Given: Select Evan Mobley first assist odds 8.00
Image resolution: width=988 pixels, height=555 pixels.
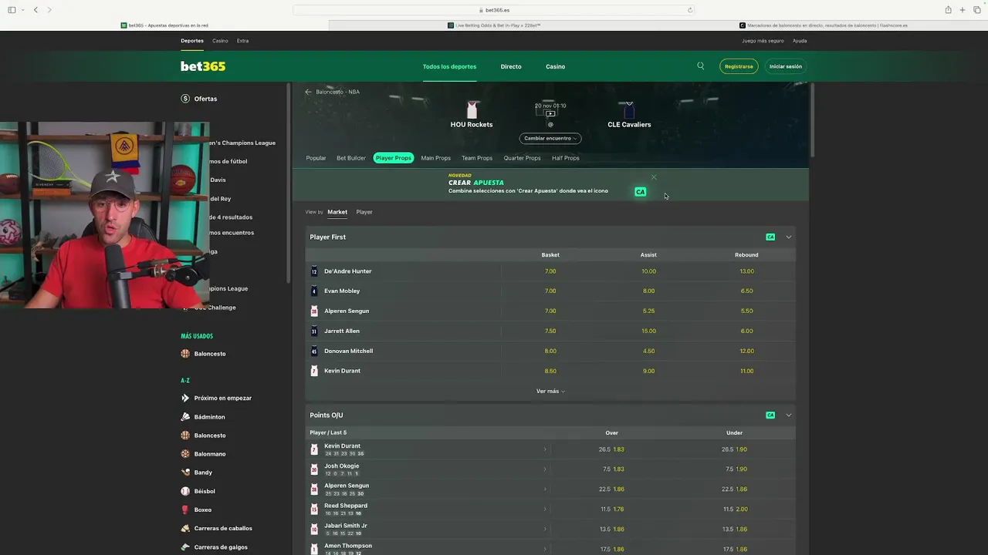Looking at the screenshot, I should pos(648,291).
